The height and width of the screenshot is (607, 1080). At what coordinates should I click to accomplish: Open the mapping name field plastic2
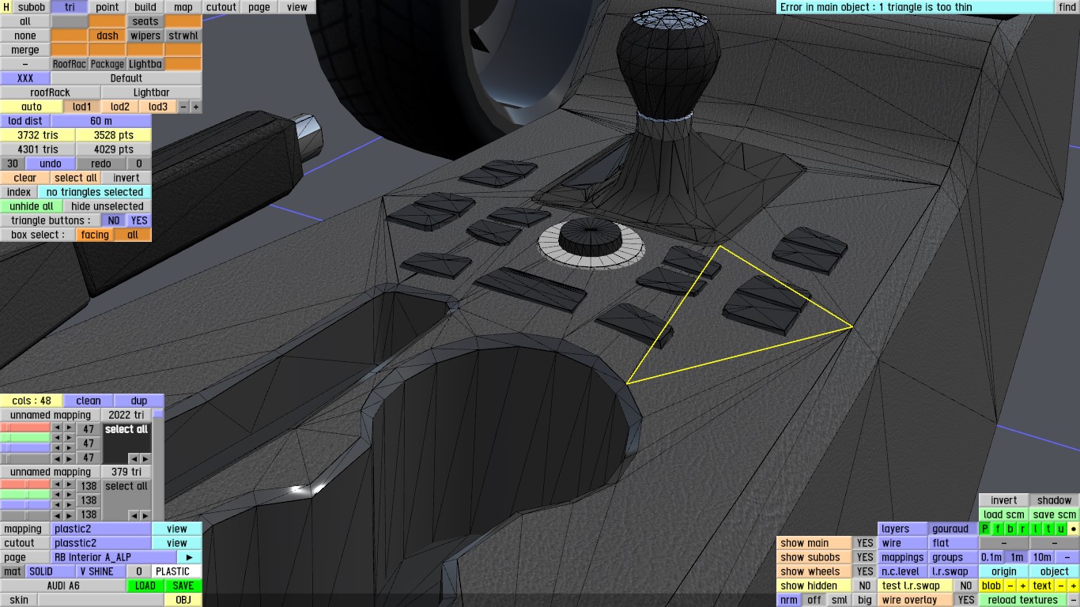click(101, 529)
